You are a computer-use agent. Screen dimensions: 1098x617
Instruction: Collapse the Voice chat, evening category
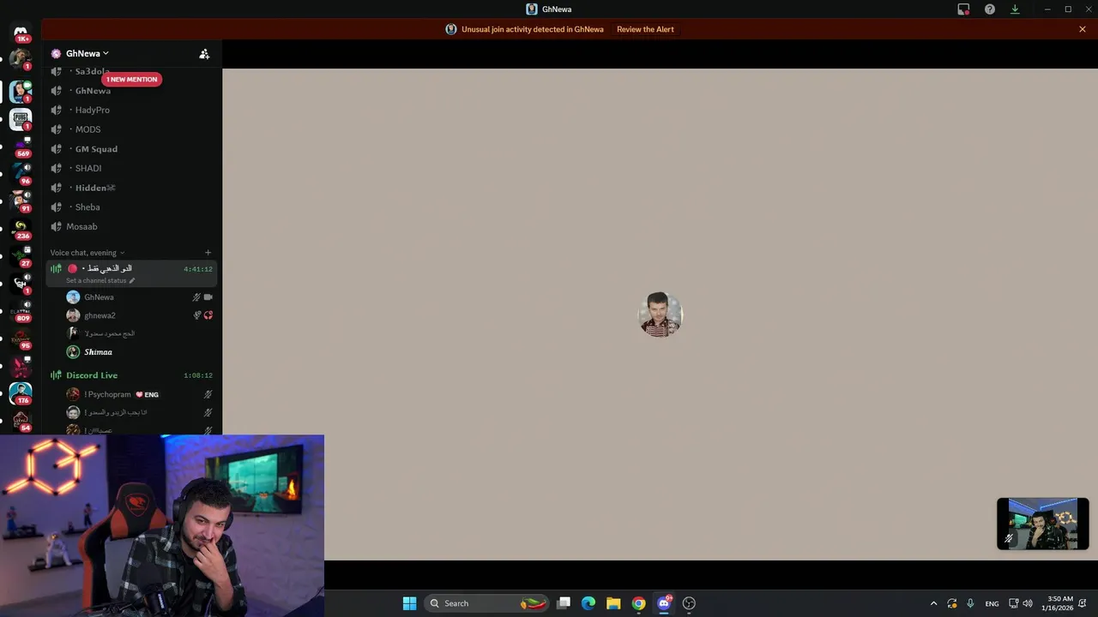click(87, 253)
